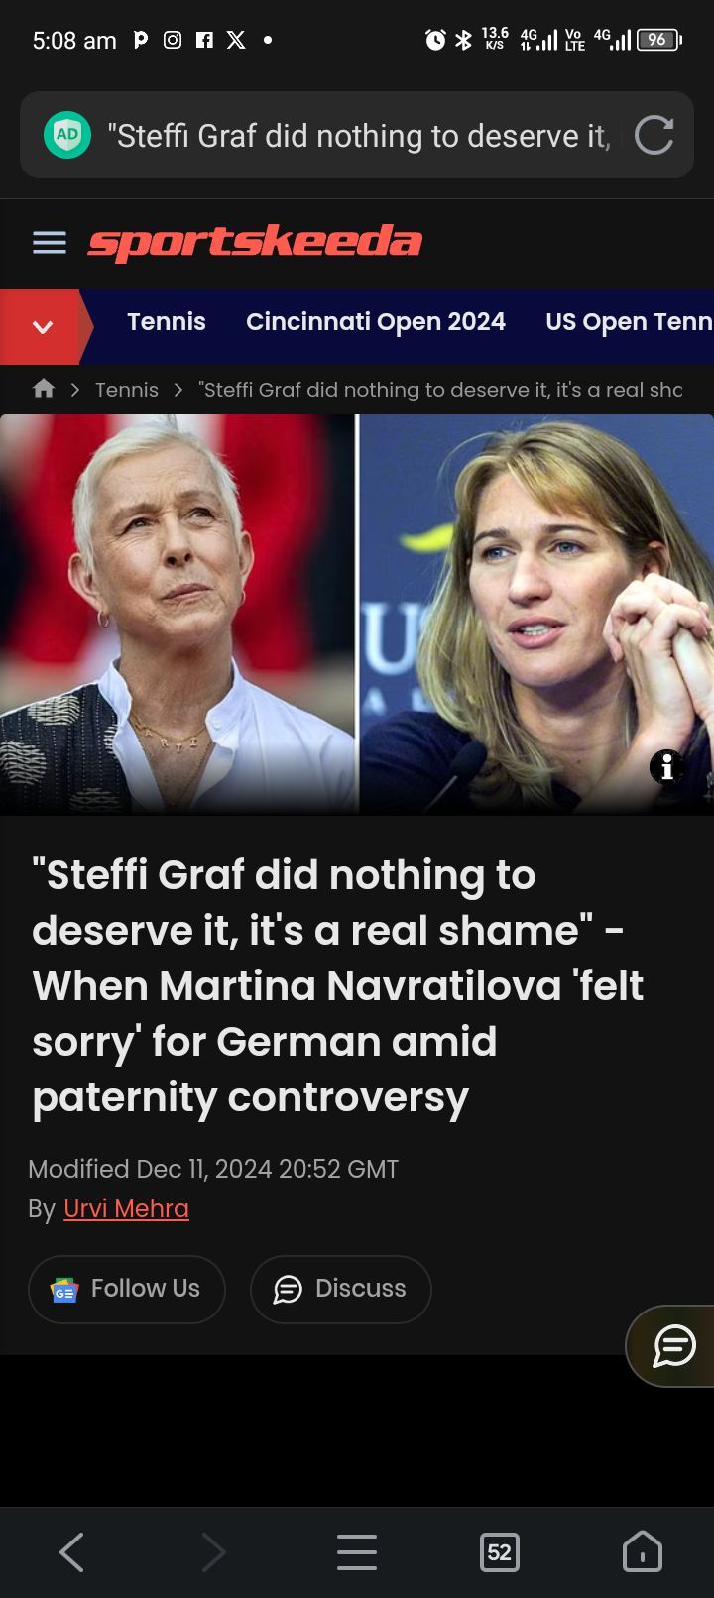Show image credit info icon

click(x=667, y=766)
